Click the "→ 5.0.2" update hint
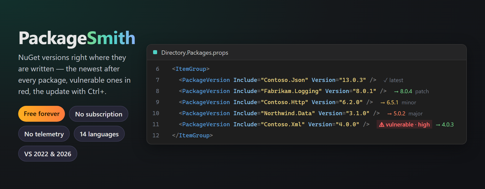The height and width of the screenshot is (189, 485). tap(396, 113)
